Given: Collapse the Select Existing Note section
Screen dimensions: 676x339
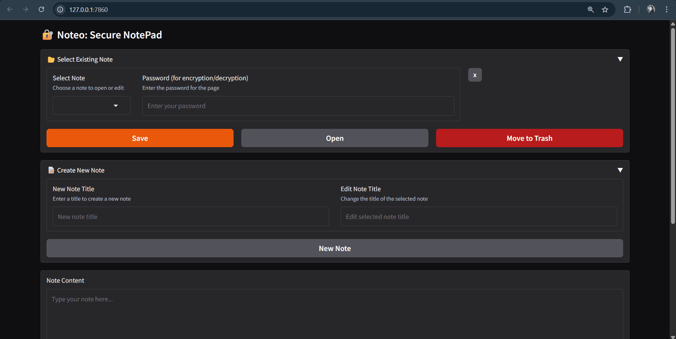Looking at the screenshot, I should (x=620, y=59).
